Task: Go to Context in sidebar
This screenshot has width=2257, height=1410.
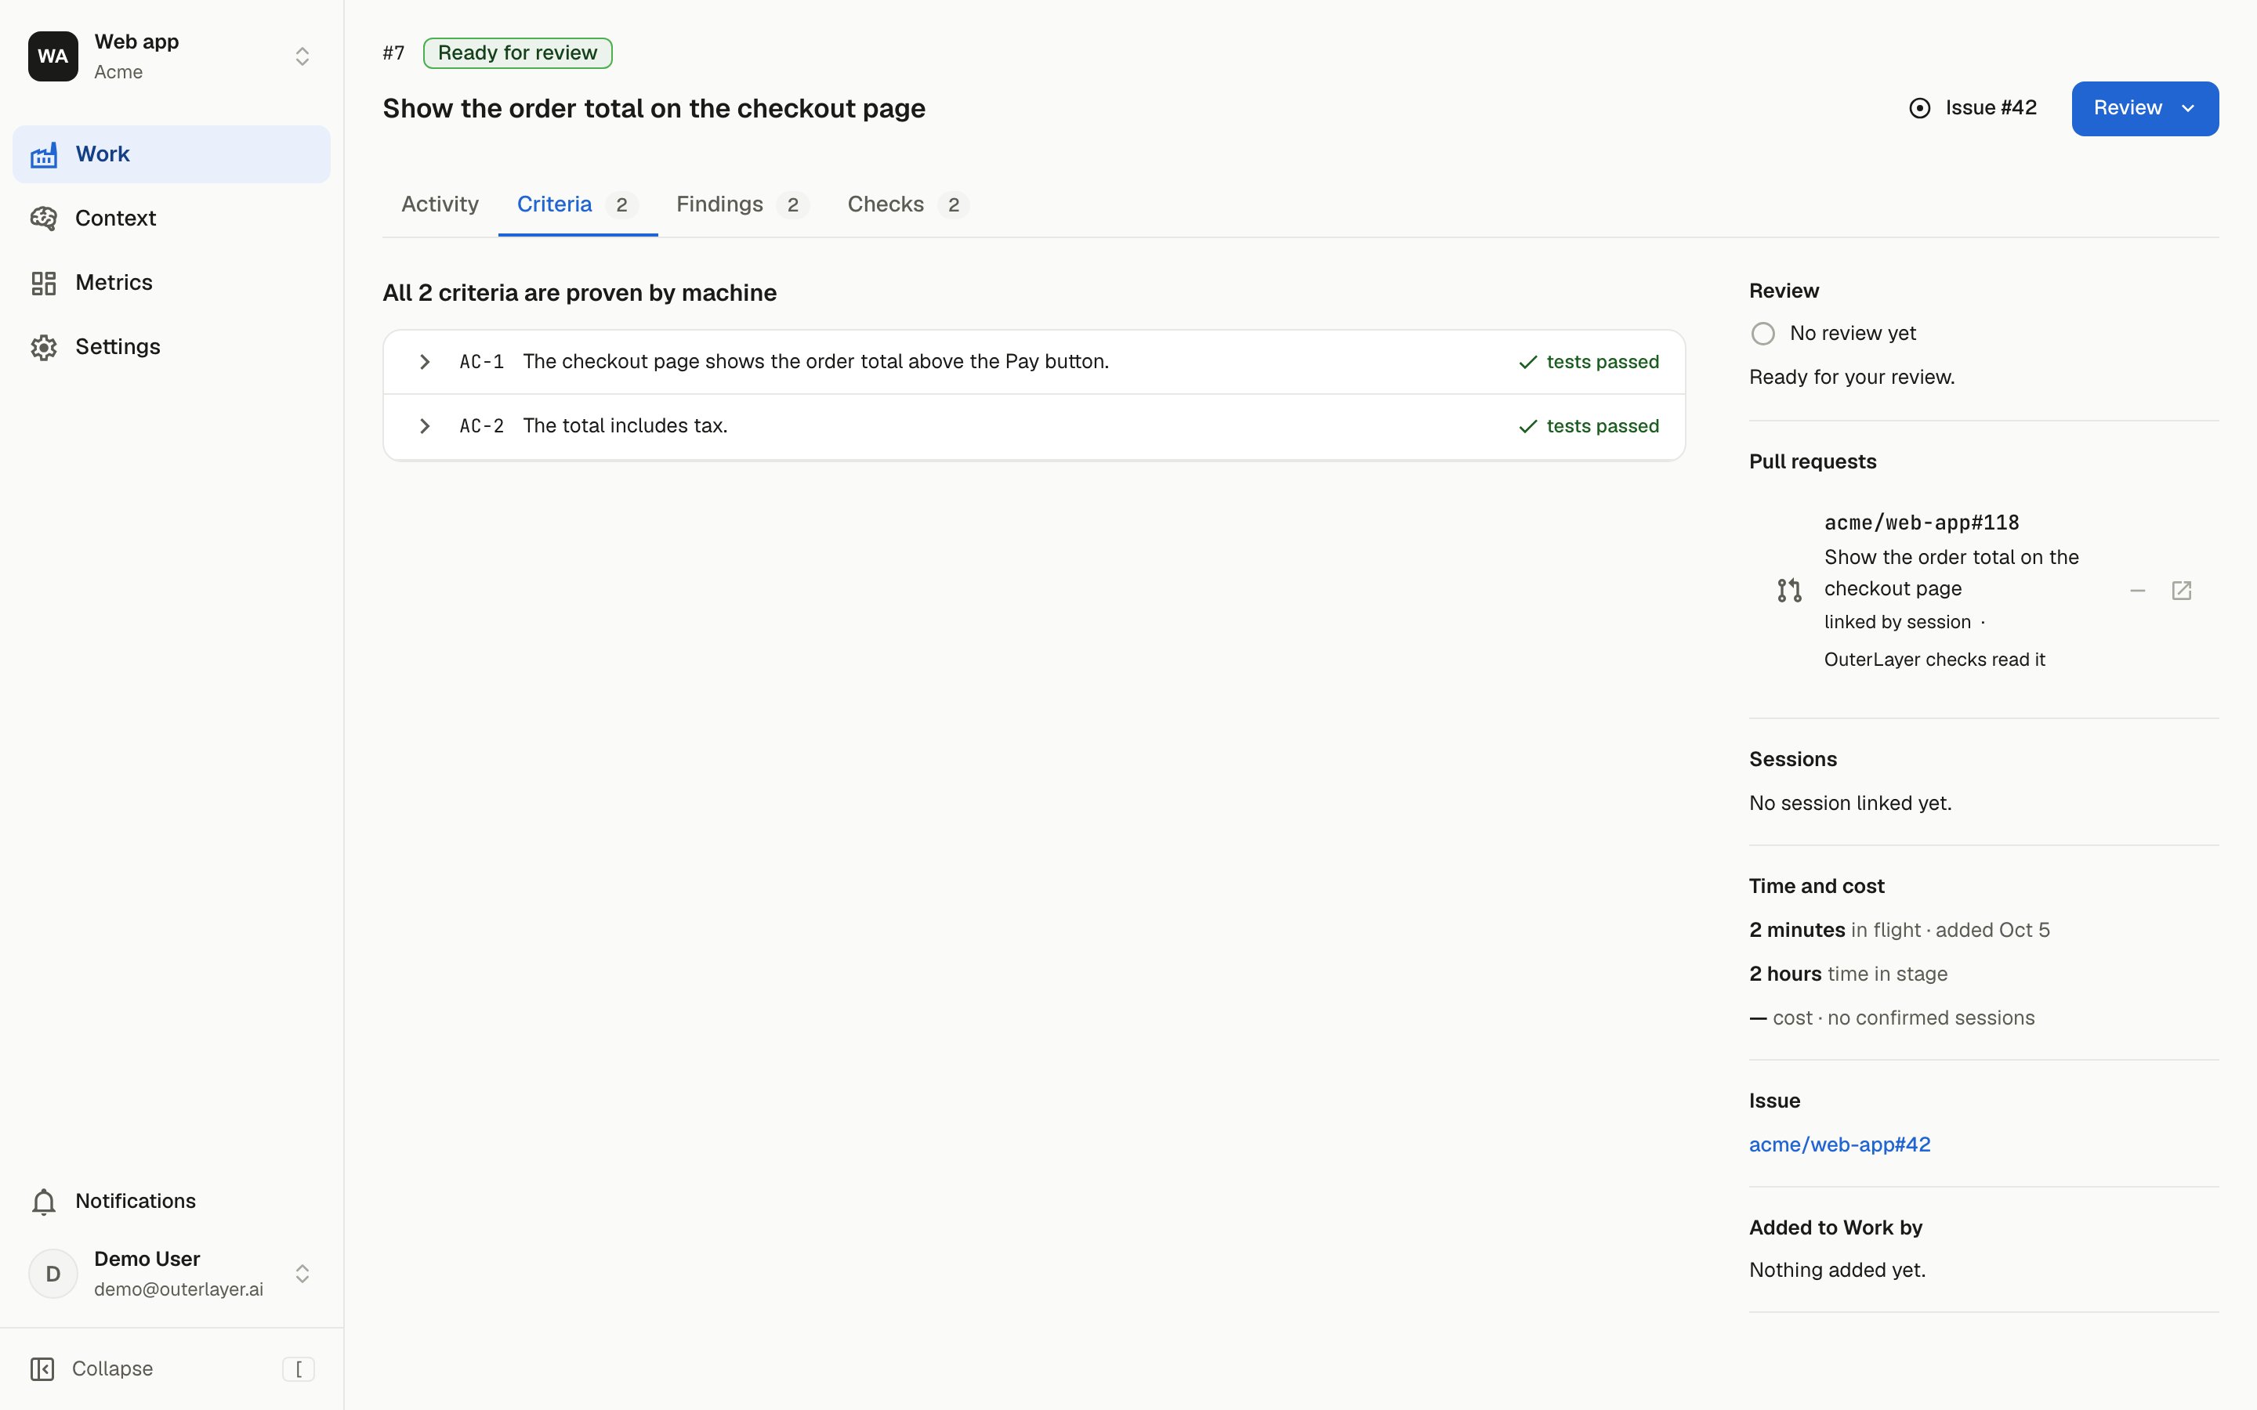Action: tap(172, 219)
